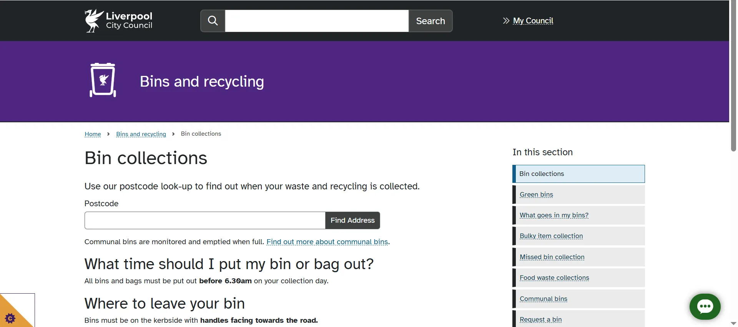Click the Liverpool City Council logo

pyautogui.click(x=118, y=21)
